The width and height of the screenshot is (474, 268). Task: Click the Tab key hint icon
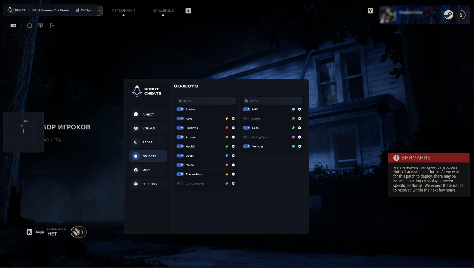pyautogui.click(x=13, y=26)
